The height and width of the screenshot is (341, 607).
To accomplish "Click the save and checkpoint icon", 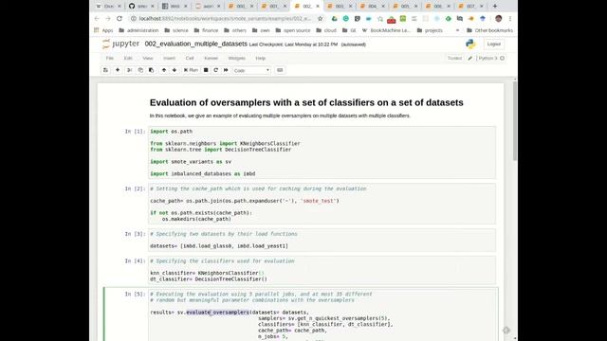I will pyautogui.click(x=105, y=70).
